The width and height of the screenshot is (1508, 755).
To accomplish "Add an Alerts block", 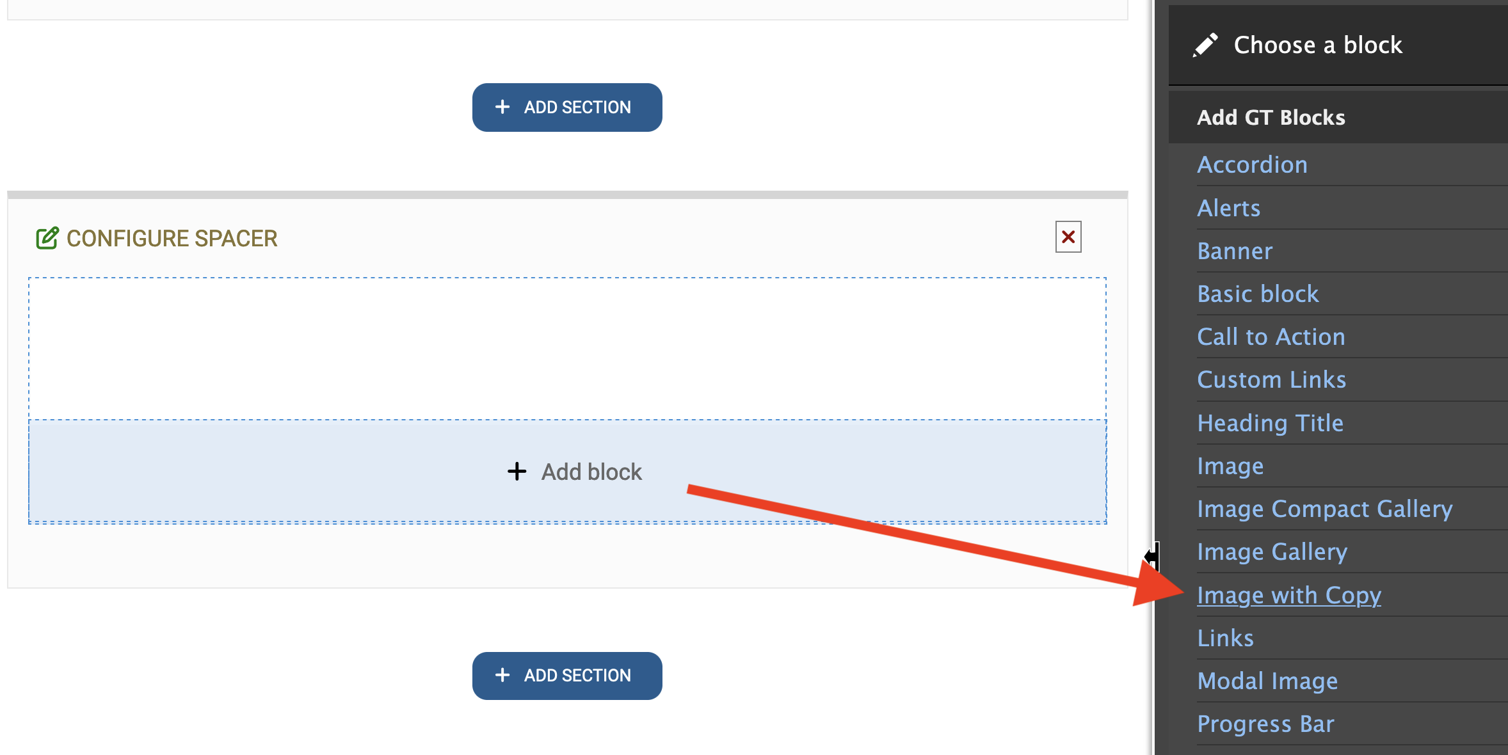I will pyautogui.click(x=1228, y=208).
